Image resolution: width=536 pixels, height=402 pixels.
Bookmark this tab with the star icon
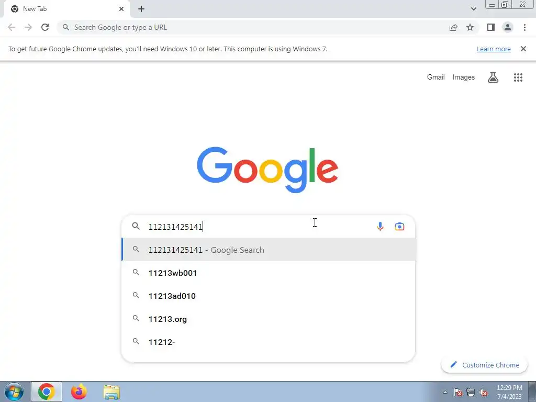coord(470,27)
